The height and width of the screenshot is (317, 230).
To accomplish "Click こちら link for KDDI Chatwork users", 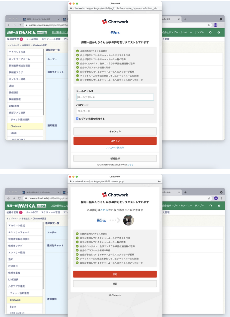I will (x=130, y=165).
